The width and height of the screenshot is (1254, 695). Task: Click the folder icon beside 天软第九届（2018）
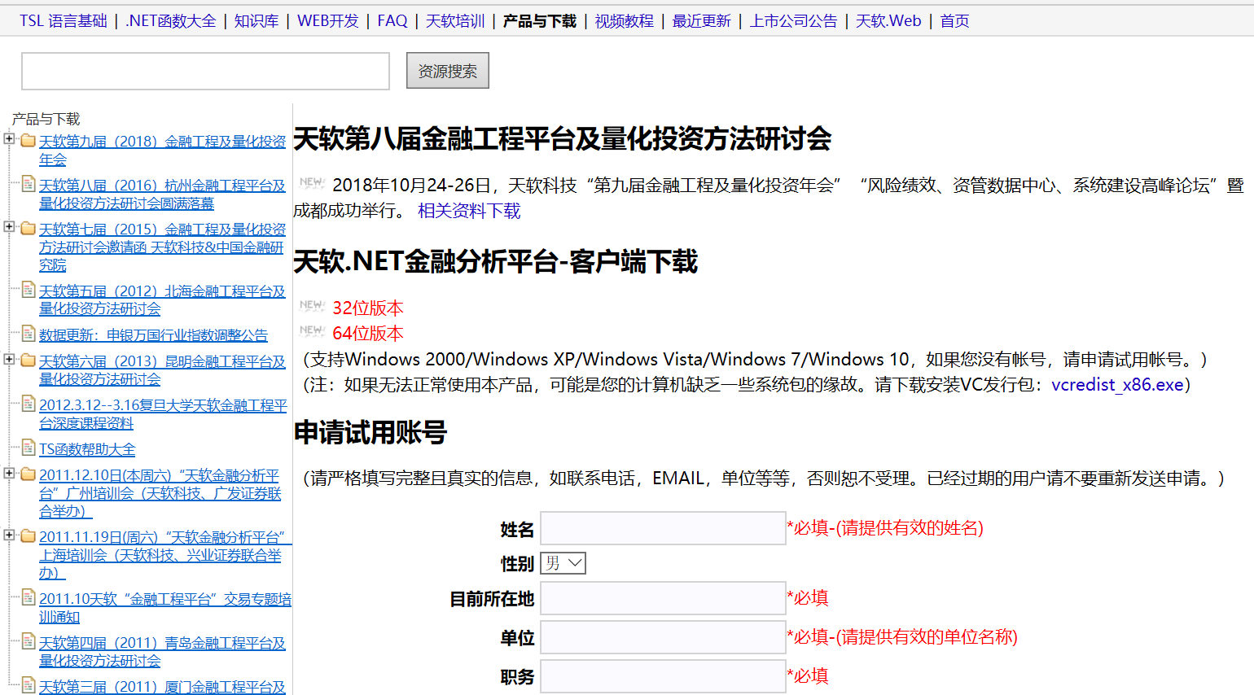click(x=28, y=140)
